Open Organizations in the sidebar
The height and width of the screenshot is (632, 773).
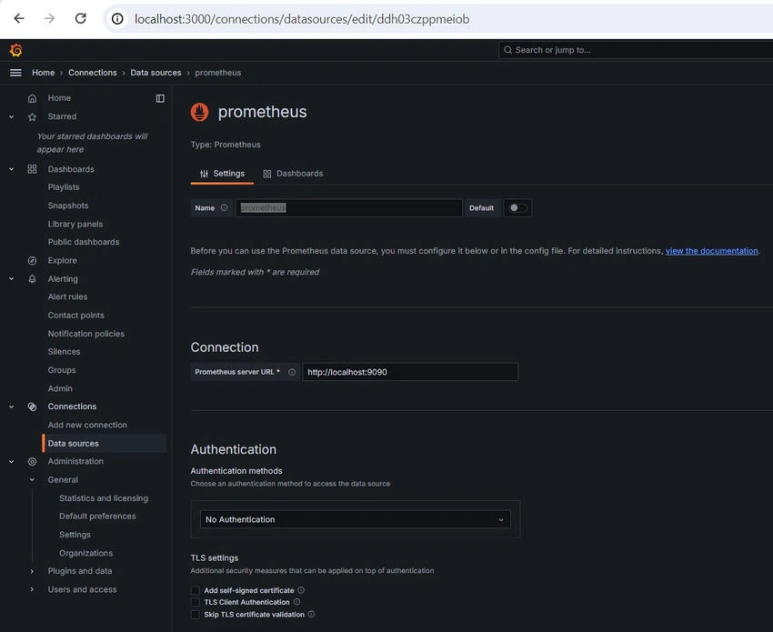(85, 553)
